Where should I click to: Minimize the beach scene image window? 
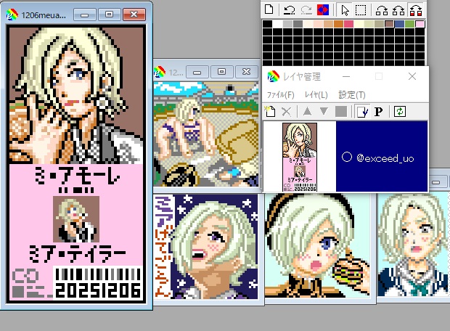(x=197, y=72)
